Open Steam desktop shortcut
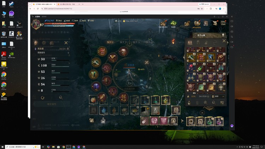The width and height of the screenshot is (265, 149). (x=12, y=4)
